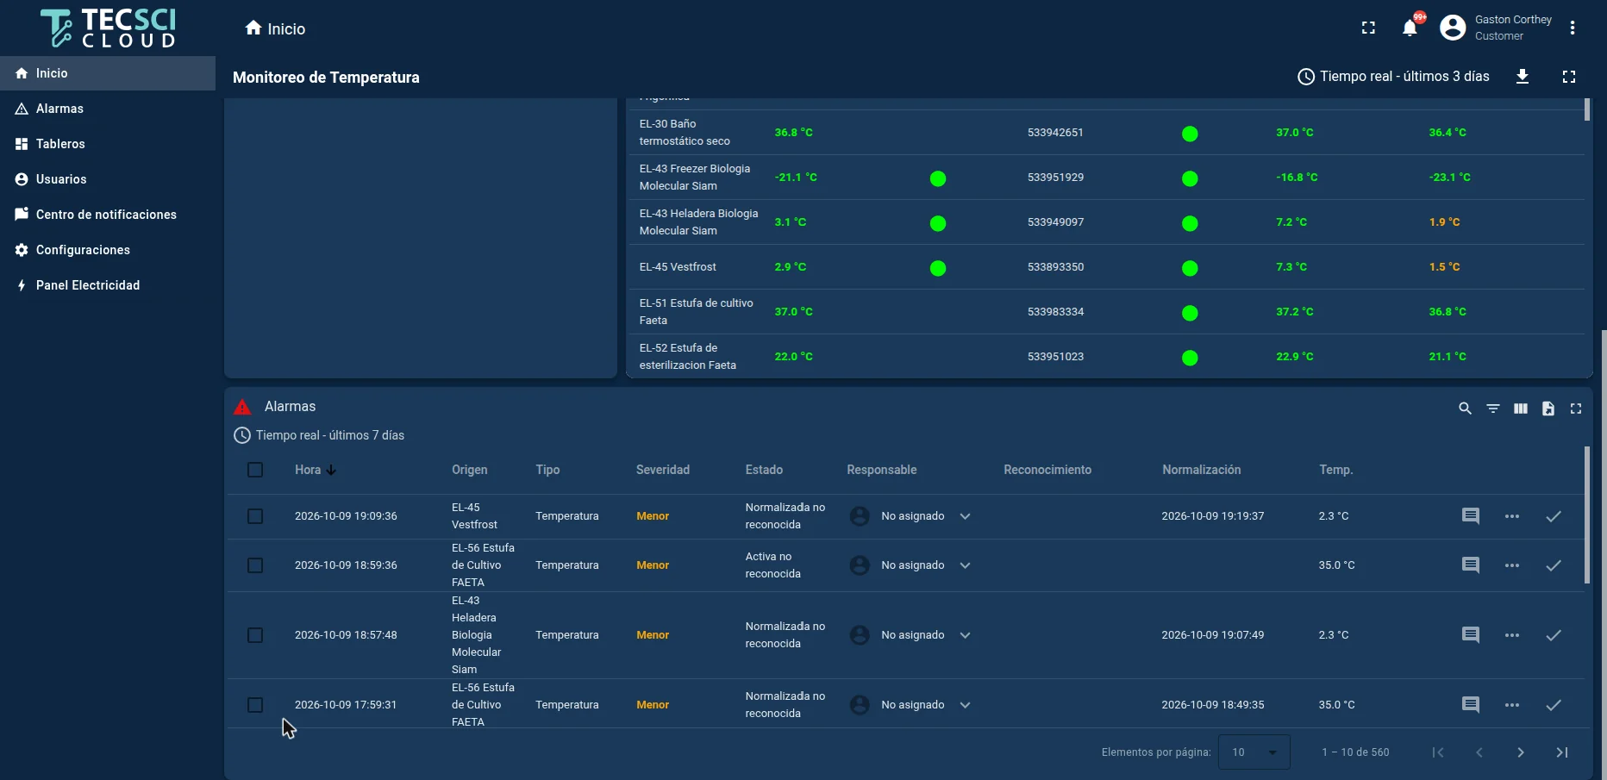Viewport: 1607px width, 780px height.
Task: Expand assignee dropdown for the 19:09:36 alarm
Action: (965, 516)
